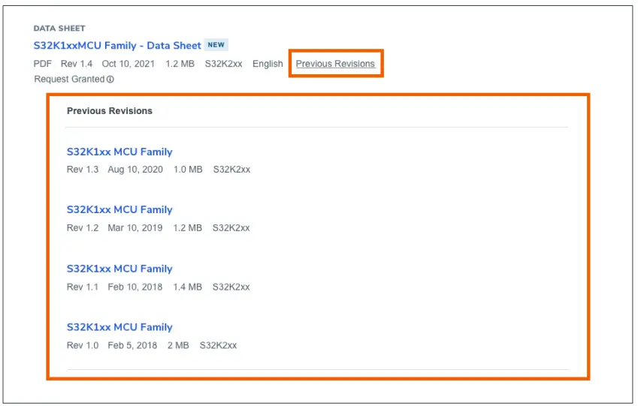Click the Oct 10, 2021 date
The image size is (638, 406).
tap(129, 64)
